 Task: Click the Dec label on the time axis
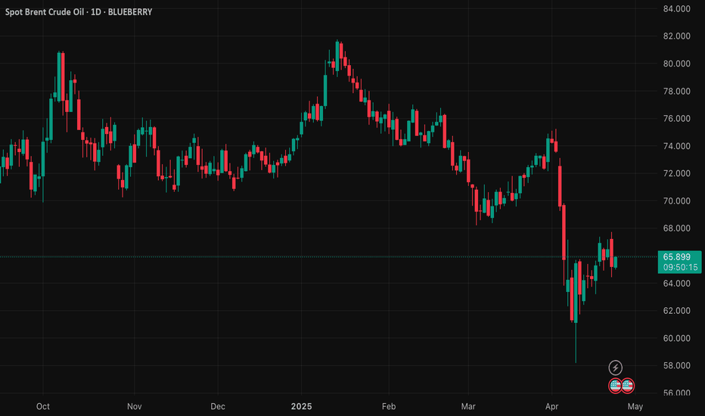coord(218,407)
